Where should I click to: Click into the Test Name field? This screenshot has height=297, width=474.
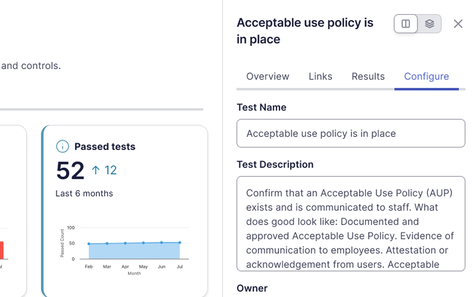pos(351,133)
